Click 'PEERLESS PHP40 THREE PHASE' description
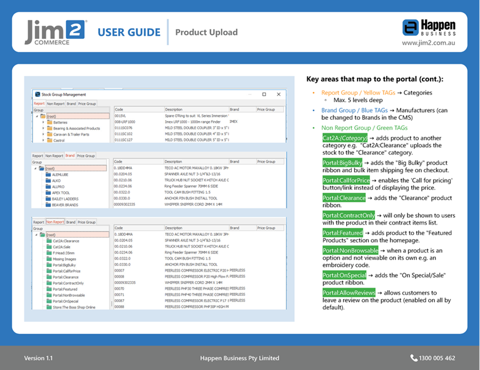 (x=197, y=294)
